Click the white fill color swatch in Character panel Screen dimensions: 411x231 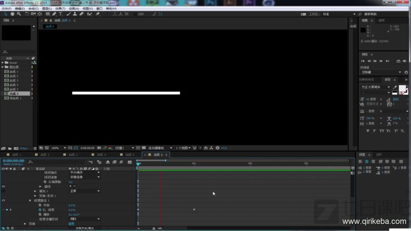pos(402,88)
